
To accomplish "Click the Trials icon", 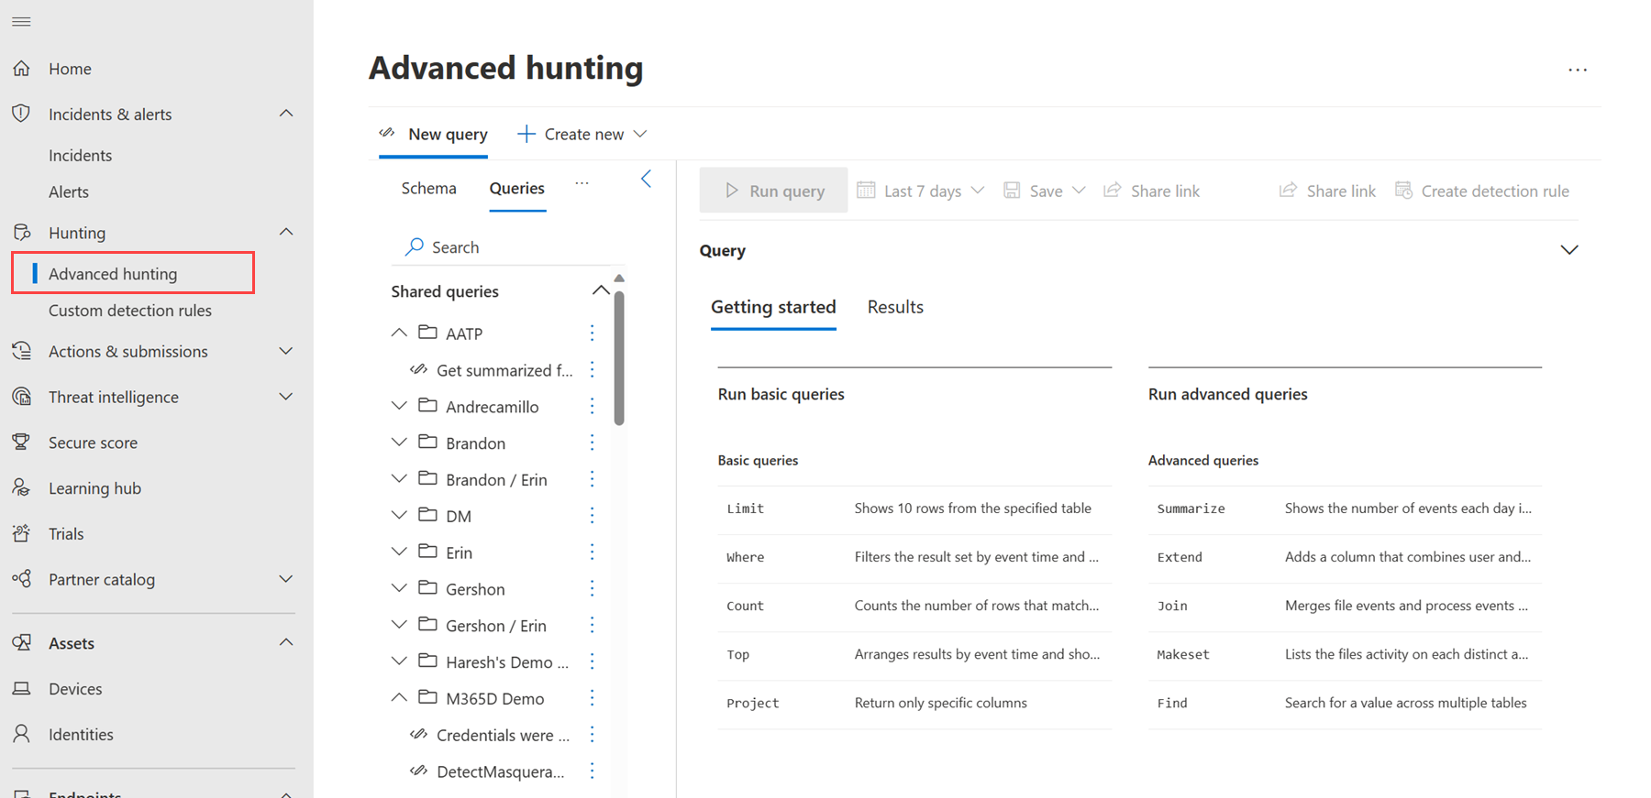I will pos(21,533).
